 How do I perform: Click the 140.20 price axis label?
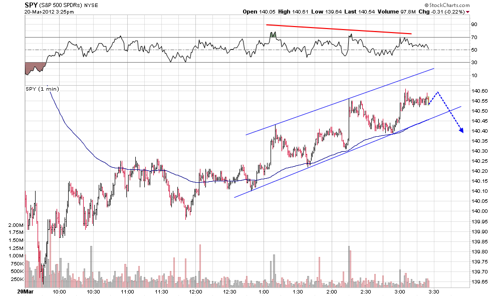click(479, 171)
